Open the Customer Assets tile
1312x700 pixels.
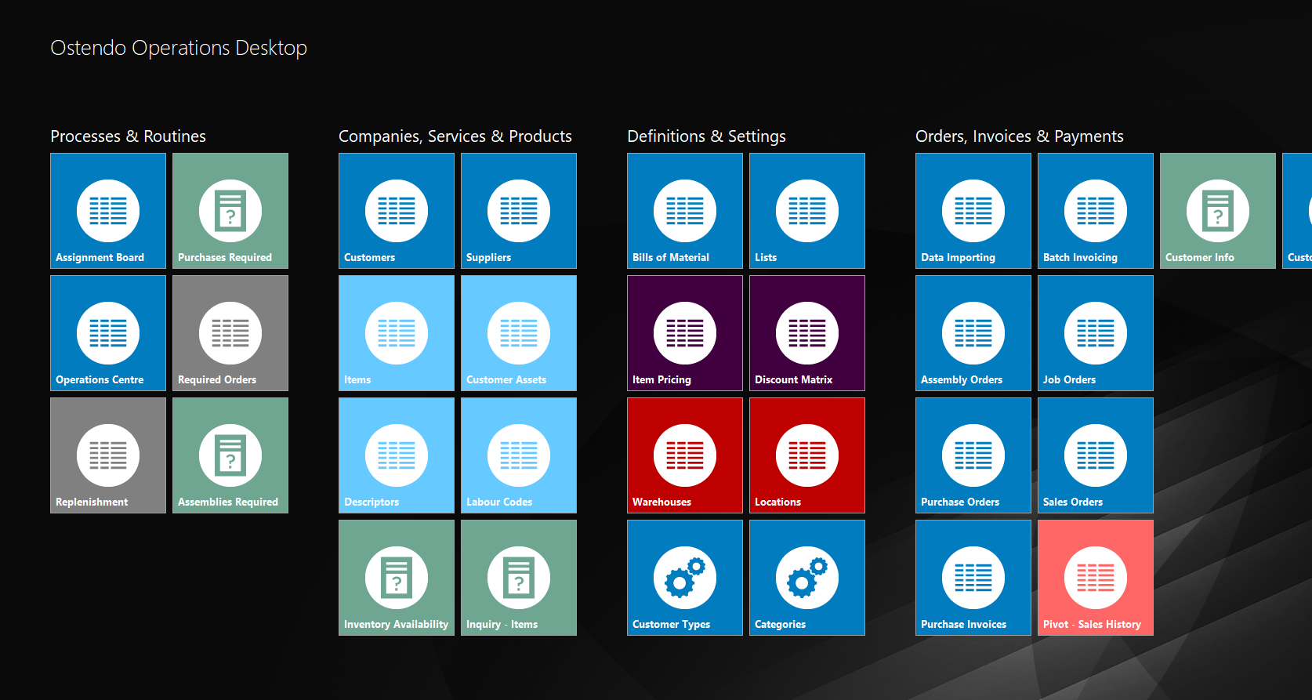tap(519, 333)
